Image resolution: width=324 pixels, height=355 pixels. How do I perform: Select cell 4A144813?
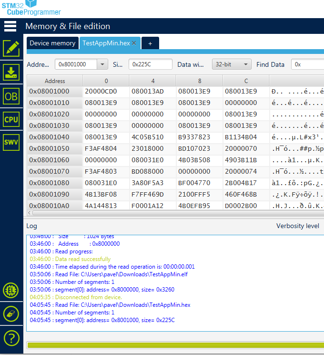click(x=106, y=206)
